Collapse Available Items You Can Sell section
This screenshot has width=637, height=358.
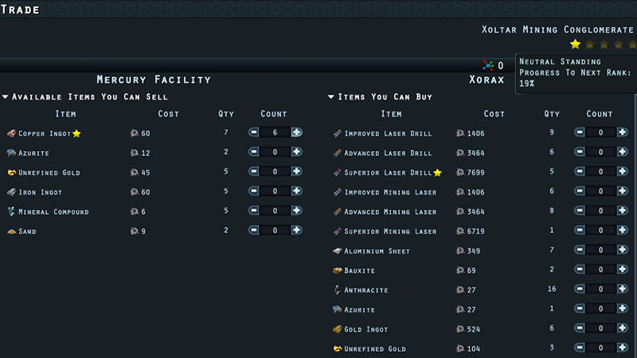pos(6,97)
